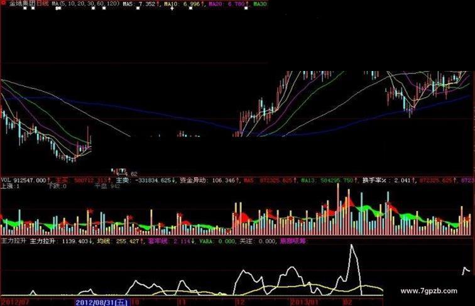Click the MA10 value 6.996
This screenshot has width=475, height=306.
point(192,4)
